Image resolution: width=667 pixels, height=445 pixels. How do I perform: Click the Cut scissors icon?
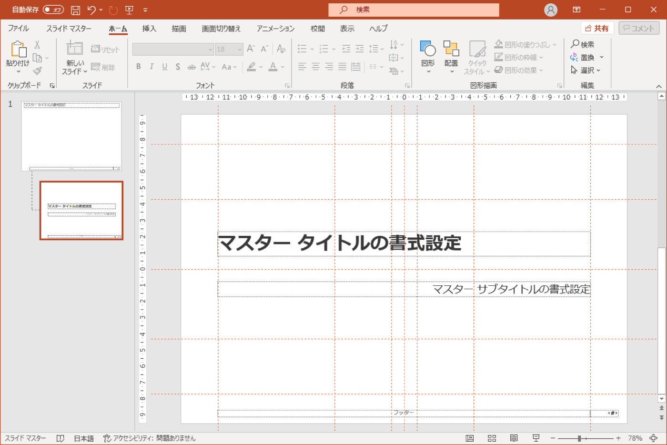[37, 44]
